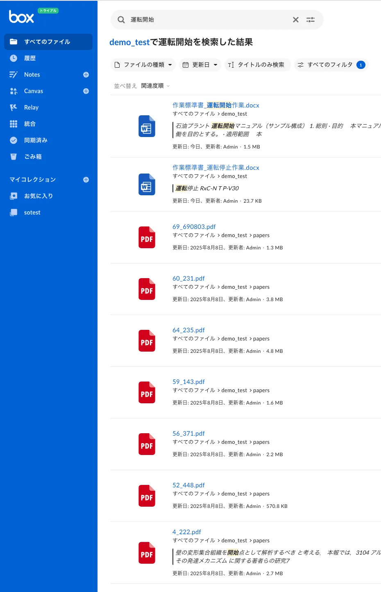
Task: Toggle the タイトルのみ検索 filter
Action: tap(258, 64)
